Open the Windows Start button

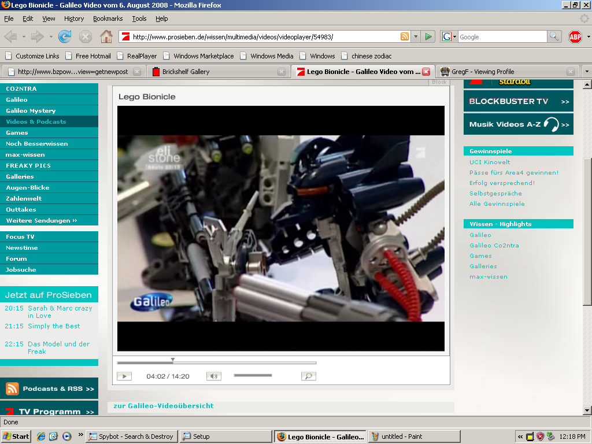(x=16, y=436)
